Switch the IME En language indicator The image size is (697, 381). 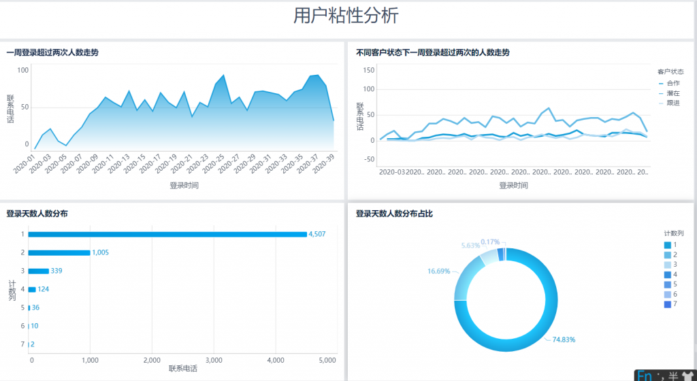pyautogui.click(x=644, y=376)
